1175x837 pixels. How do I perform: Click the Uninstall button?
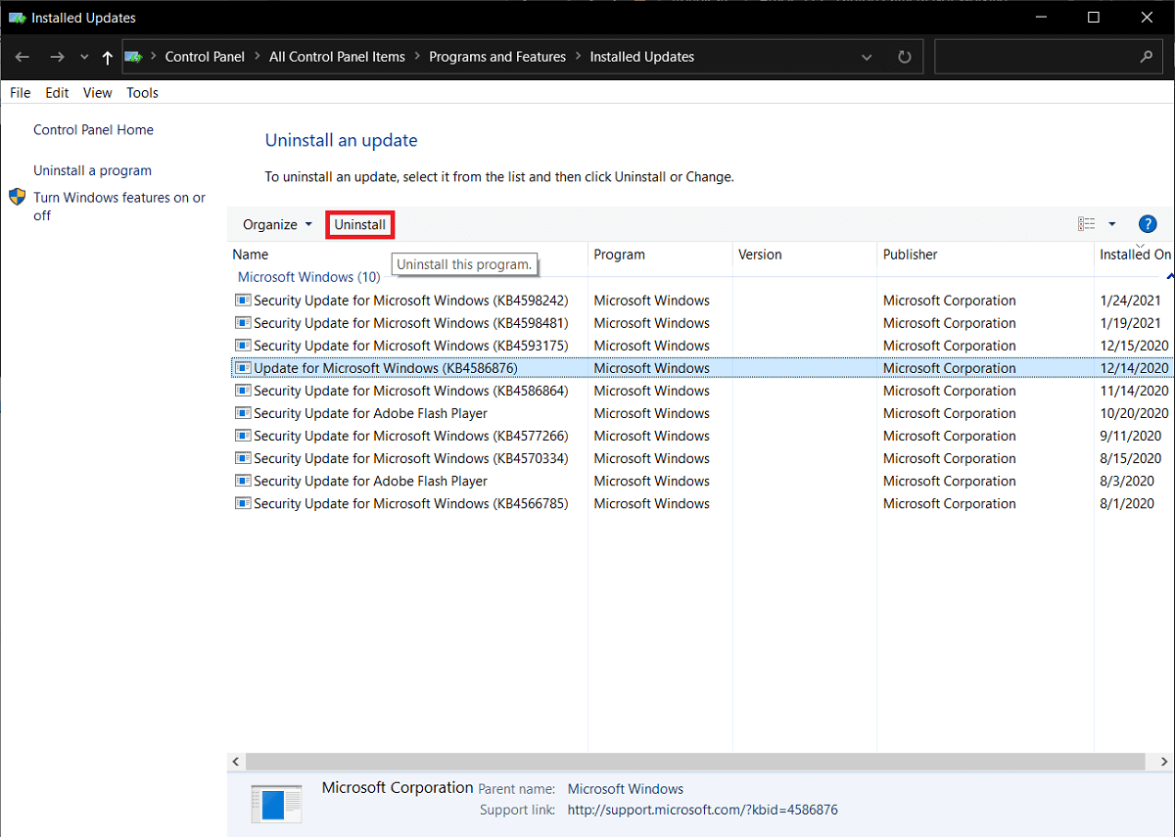click(359, 224)
